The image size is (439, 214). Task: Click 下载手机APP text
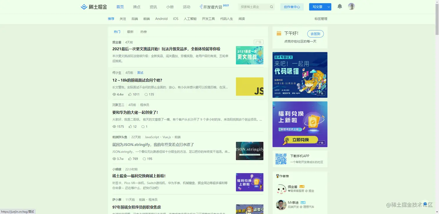[300, 156]
